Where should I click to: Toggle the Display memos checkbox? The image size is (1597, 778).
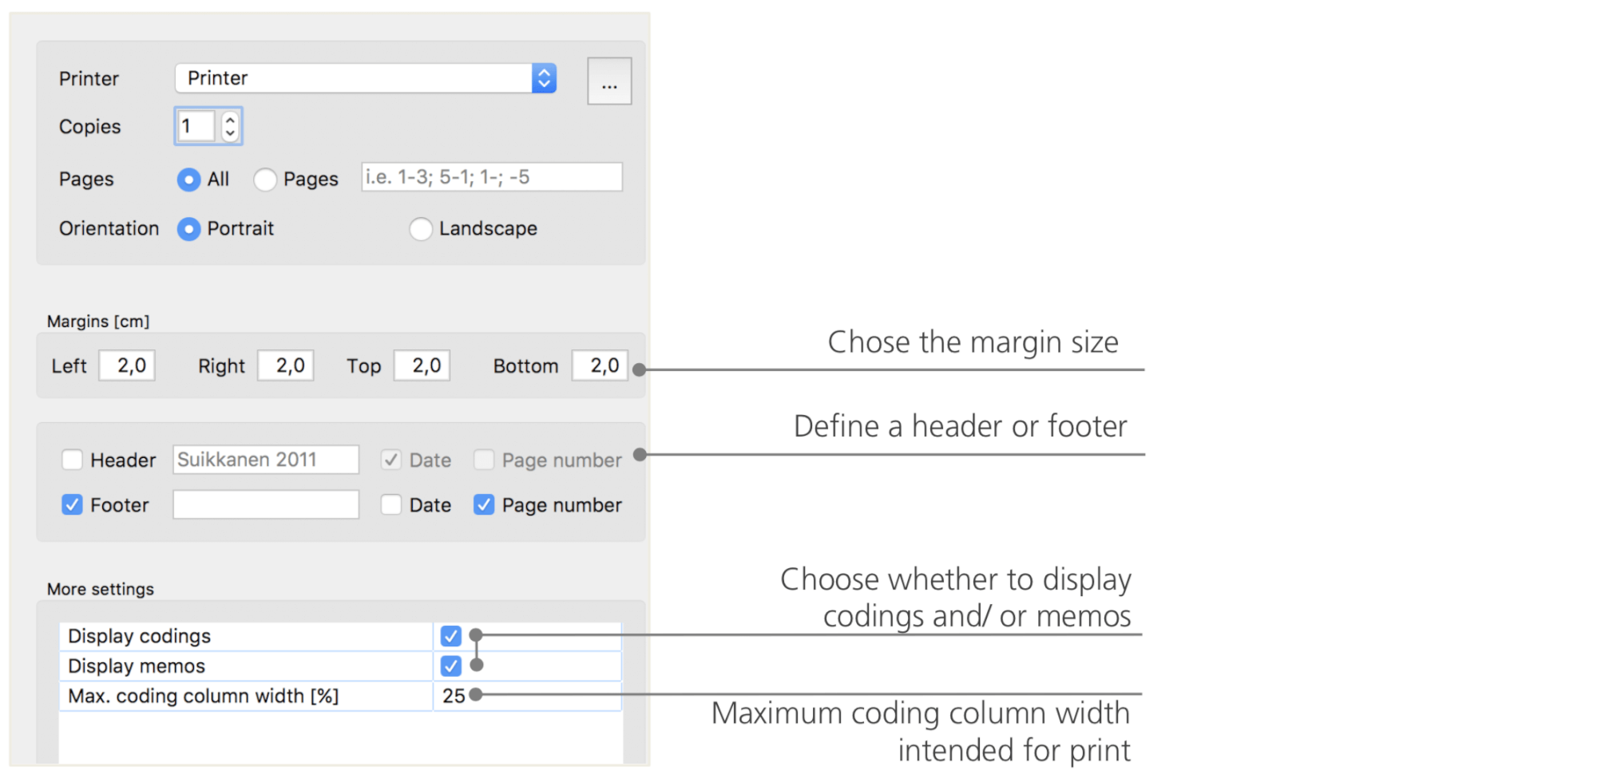450,665
